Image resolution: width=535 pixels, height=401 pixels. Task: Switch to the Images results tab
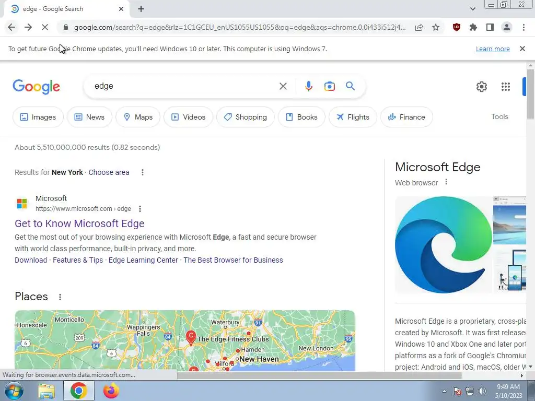(38, 117)
